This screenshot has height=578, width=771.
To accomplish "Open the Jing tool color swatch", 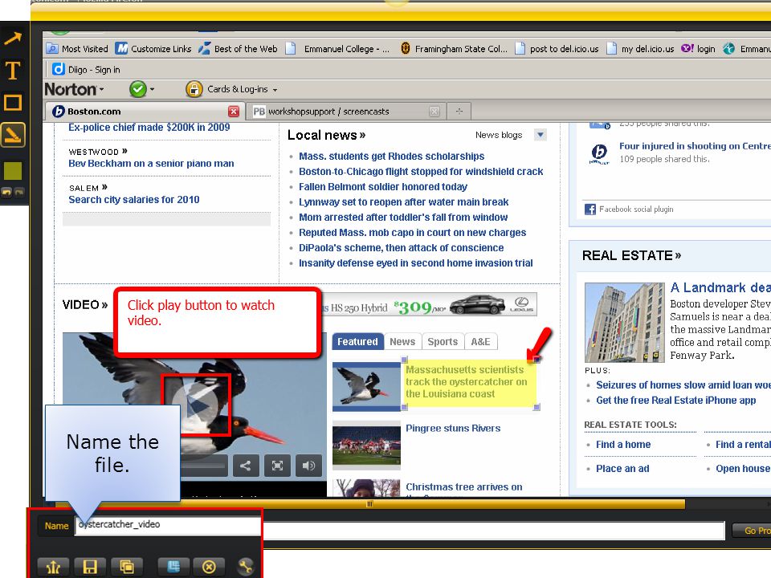I will click(13, 170).
